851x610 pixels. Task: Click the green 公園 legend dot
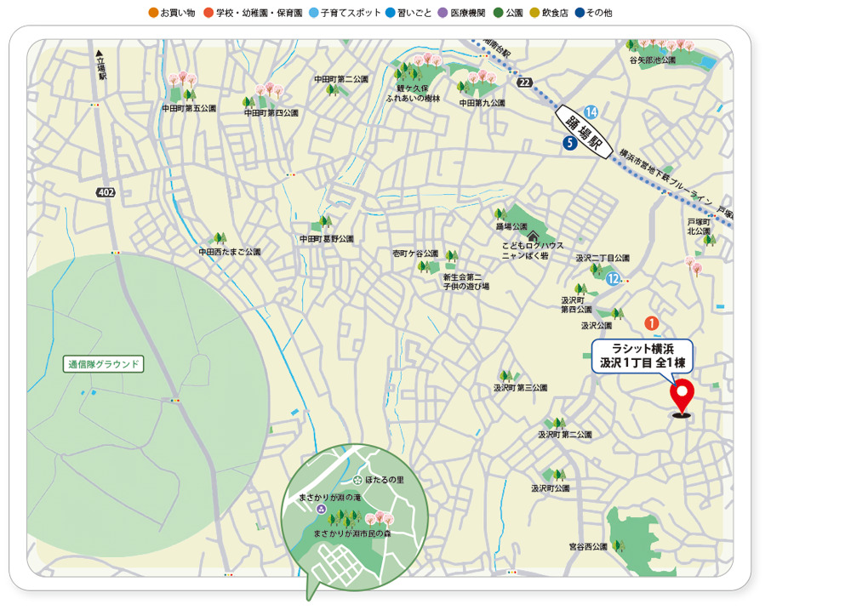click(498, 13)
